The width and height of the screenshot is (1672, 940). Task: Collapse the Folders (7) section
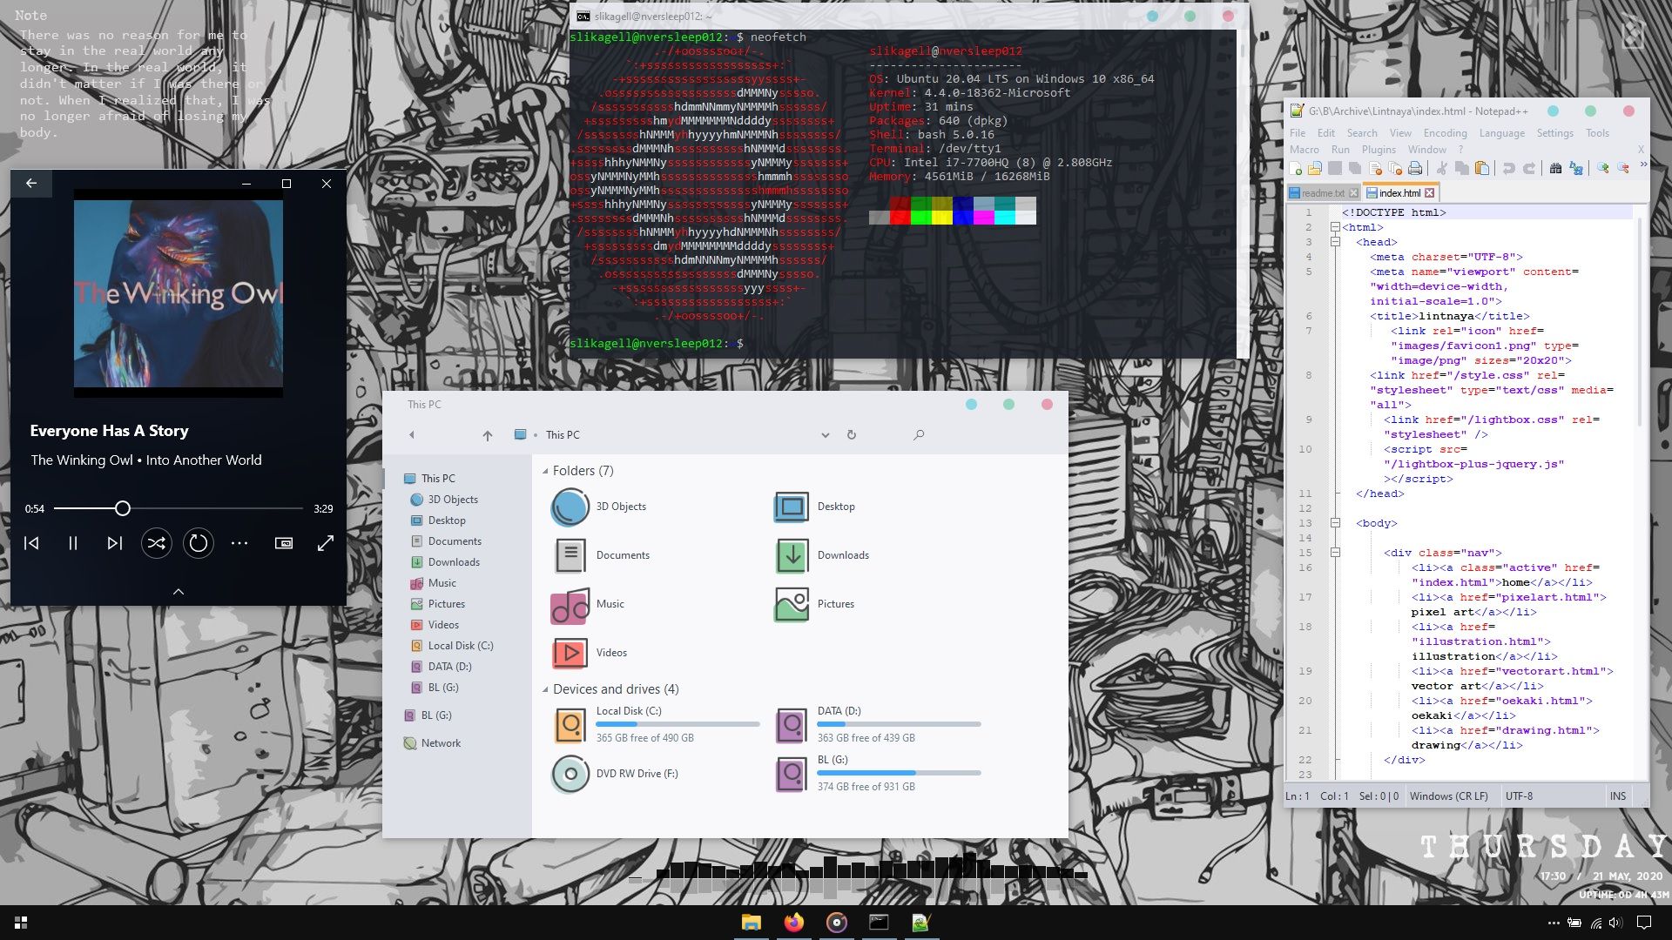click(547, 470)
